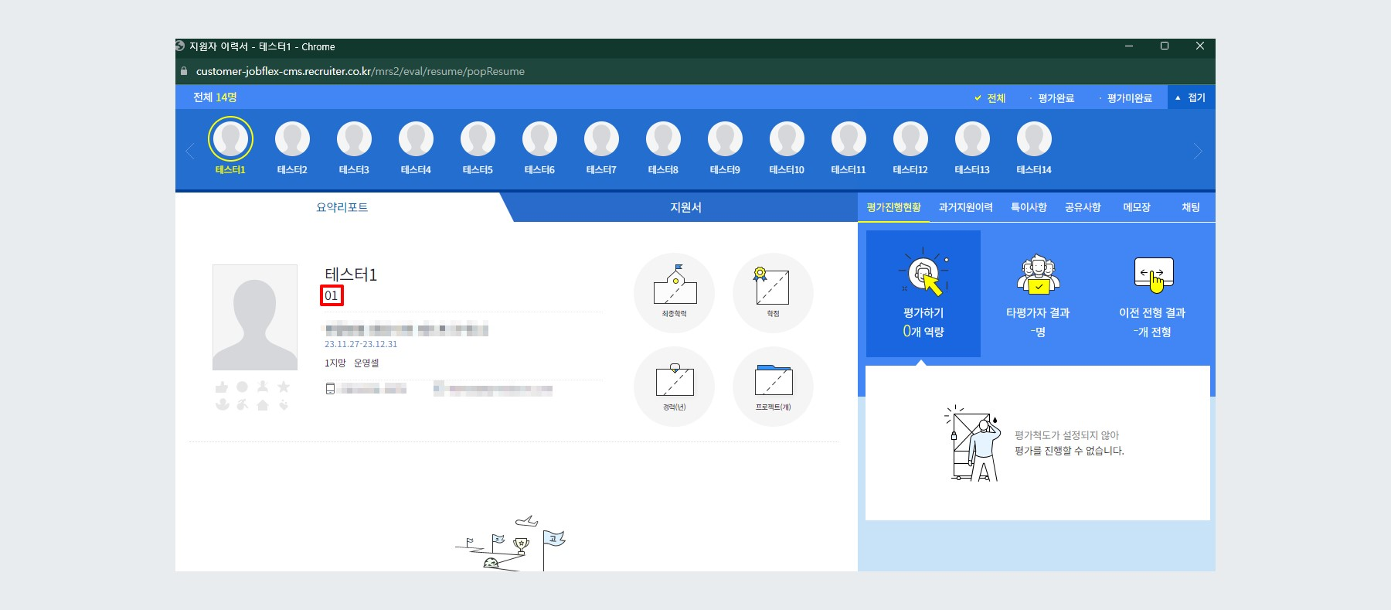The image size is (1391, 610).
Task: Select applicant 테스터12 avatar
Action: (x=910, y=139)
